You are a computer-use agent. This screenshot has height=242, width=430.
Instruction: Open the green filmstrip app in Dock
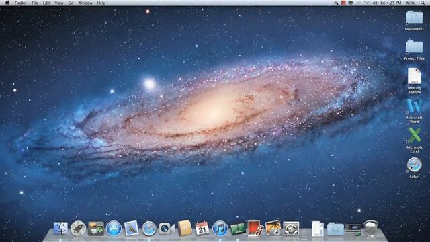pyautogui.click(x=237, y=229)
